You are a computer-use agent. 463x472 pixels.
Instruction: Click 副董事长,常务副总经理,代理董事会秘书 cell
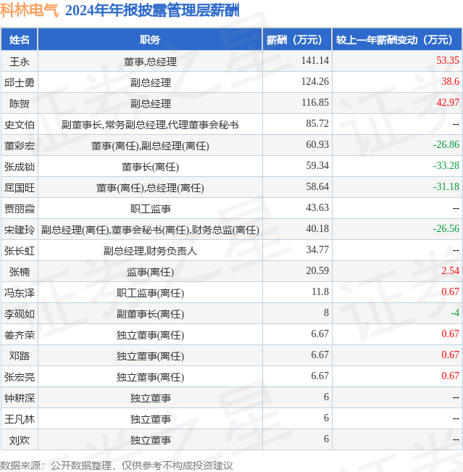click(x=150, y=125)
